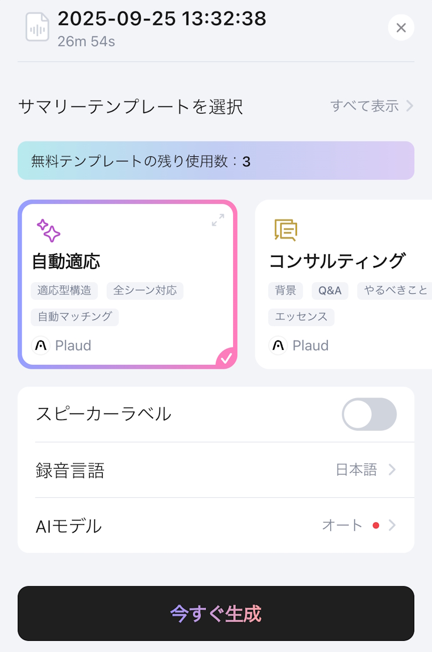Toggle the スピーカーラベル switch
This screenshot has height=652, width=432.
coord(369,414)
